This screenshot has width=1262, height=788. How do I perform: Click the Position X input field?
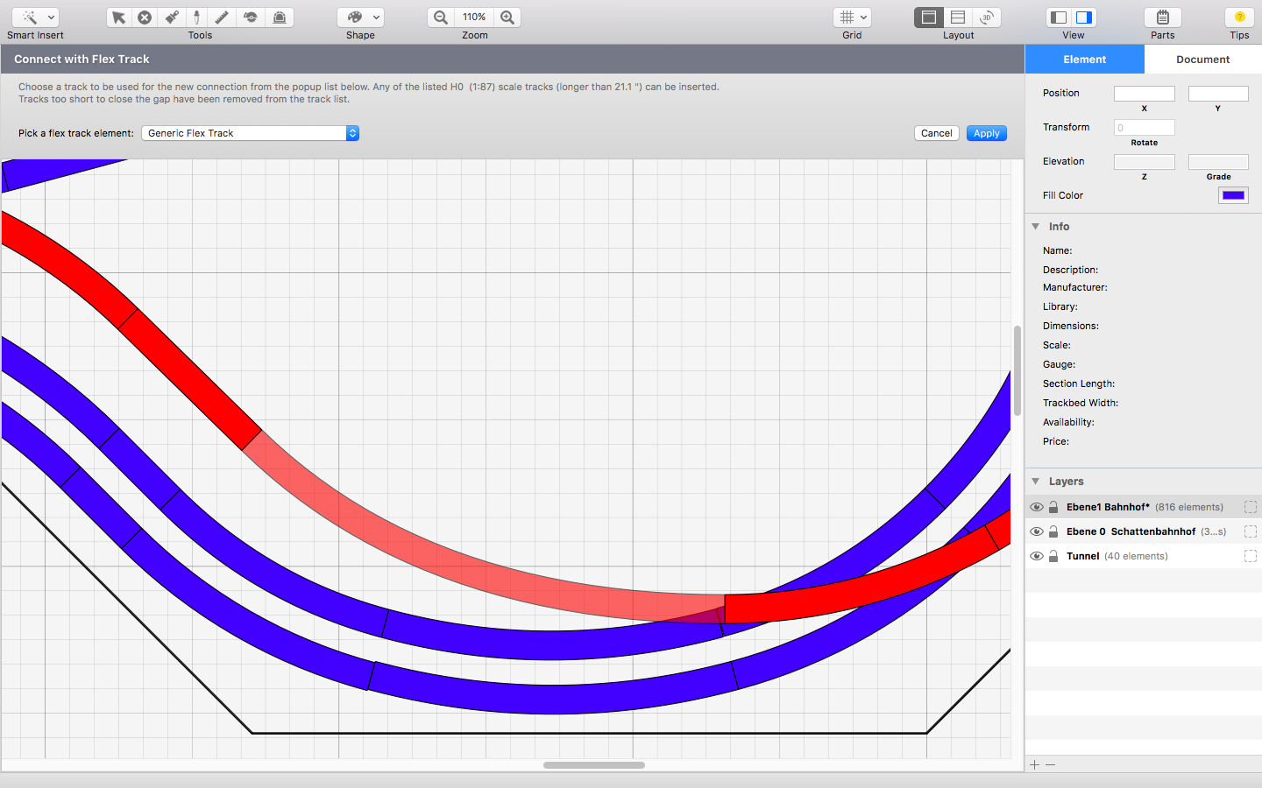(1145, 94)
